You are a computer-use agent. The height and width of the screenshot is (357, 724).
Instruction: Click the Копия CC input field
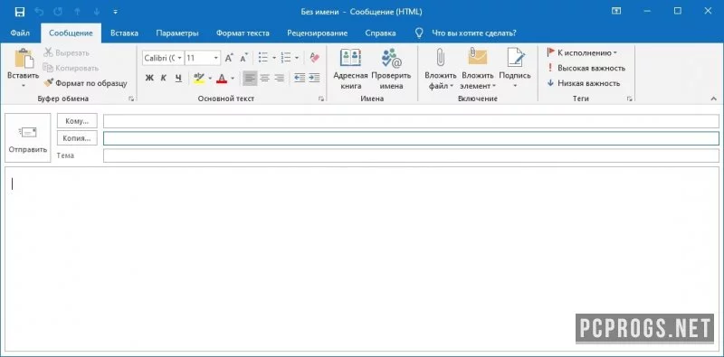(411, 138)
